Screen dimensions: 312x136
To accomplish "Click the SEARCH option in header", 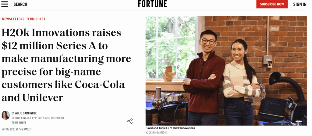I will pos(20,4).
